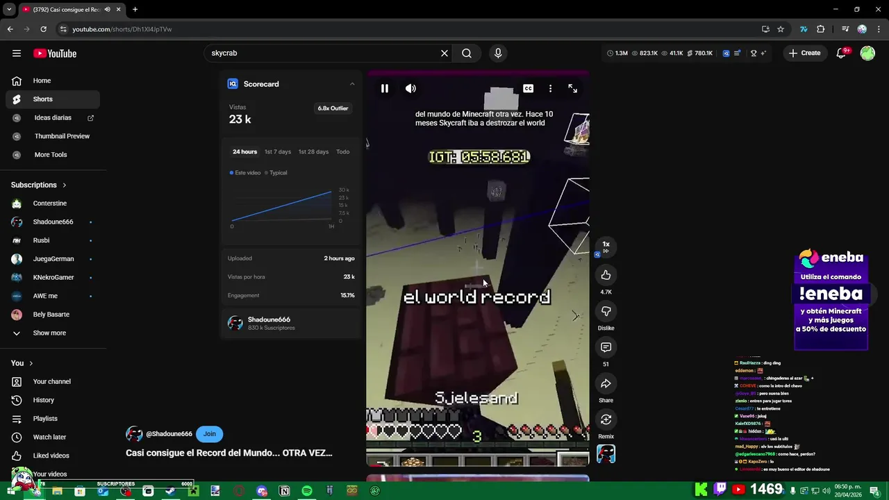Open the notifications bell
Viewport: 889px width, 500px height.
841,53
